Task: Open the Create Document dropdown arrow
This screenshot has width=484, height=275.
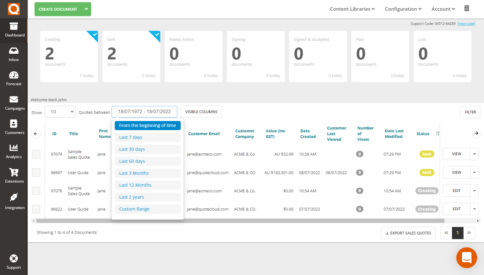Action: click(x=86, y=9)
